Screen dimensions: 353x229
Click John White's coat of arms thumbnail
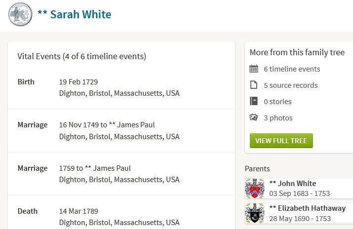point(255,189)
